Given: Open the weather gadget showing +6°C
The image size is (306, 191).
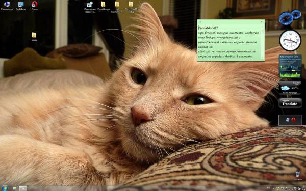Looking at the screenshot, I should [290, 88].
